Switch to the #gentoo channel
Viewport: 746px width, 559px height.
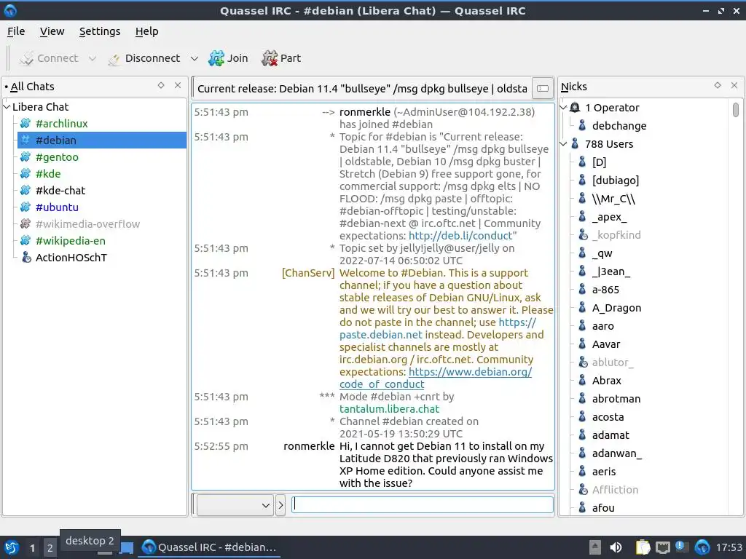[x=57, y=157]
